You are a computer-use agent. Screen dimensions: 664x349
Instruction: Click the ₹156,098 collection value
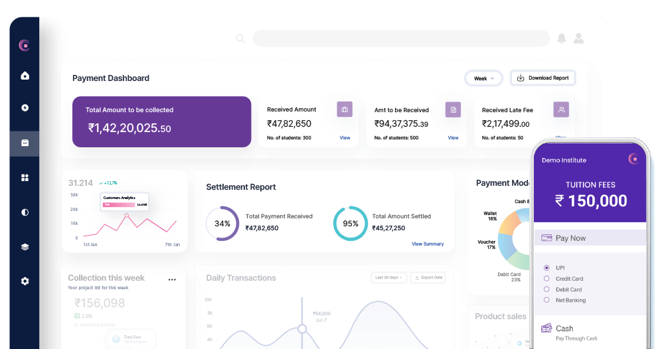[x=100, y=303]
